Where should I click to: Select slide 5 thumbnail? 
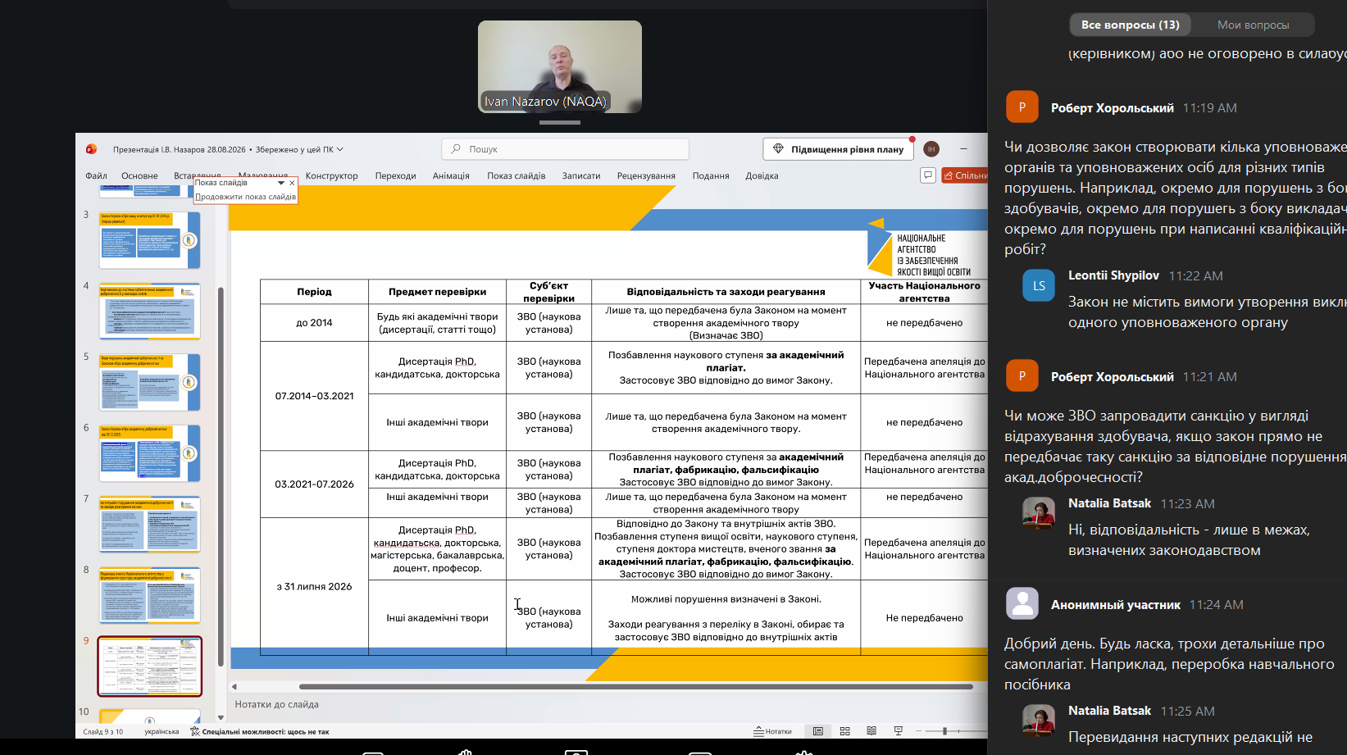click(149, 382)
